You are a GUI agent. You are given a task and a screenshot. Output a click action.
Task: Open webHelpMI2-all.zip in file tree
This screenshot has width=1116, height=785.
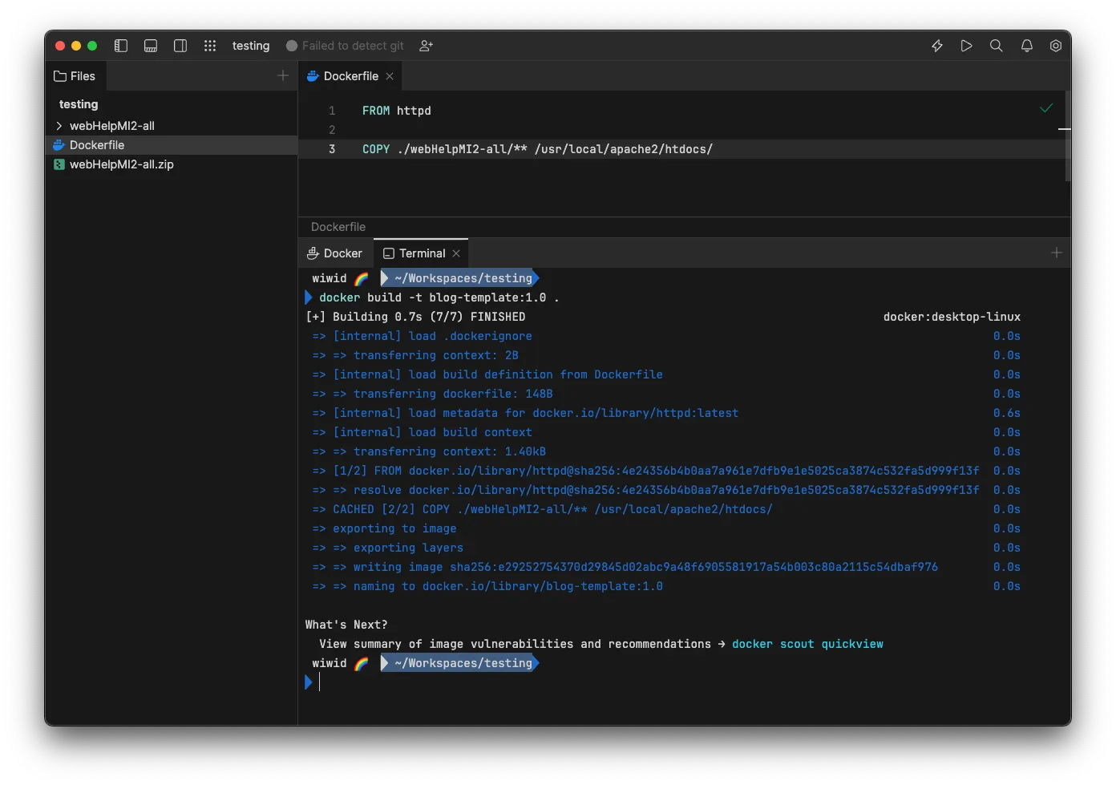(121, 164)
